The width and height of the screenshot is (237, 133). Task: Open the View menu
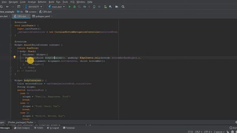(x=4, y=2)
